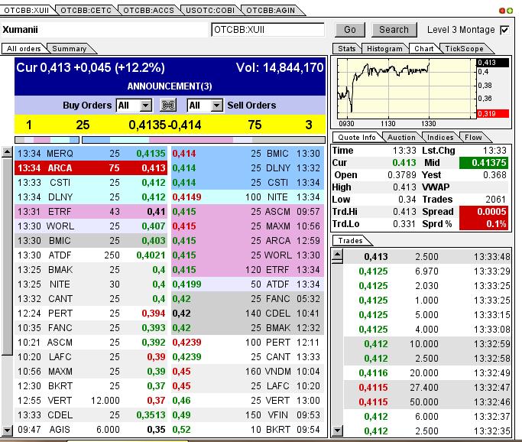Click the Trades count value 2061

click(495, 200)
